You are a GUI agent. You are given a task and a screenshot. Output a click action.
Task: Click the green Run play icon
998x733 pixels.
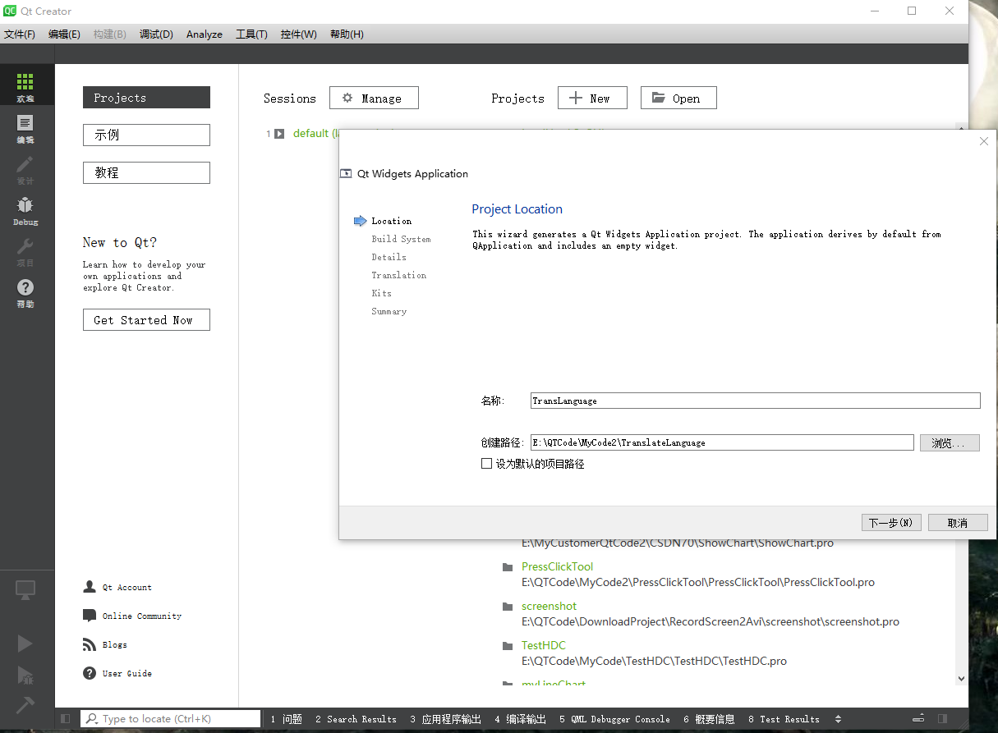[25, 644]
